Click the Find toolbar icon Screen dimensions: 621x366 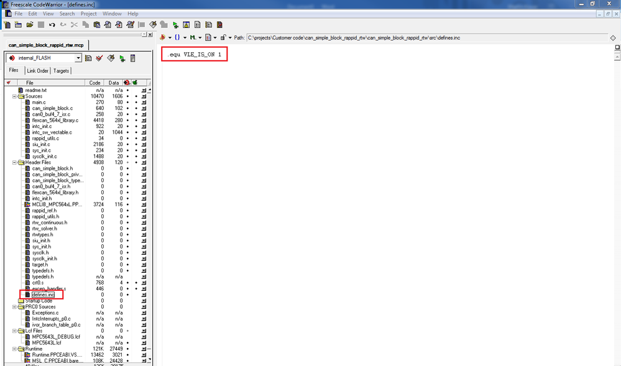[108, 25]
